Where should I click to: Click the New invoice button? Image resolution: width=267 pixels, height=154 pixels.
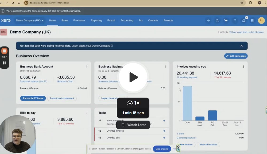pyautogui.click(x=187, y=144)
